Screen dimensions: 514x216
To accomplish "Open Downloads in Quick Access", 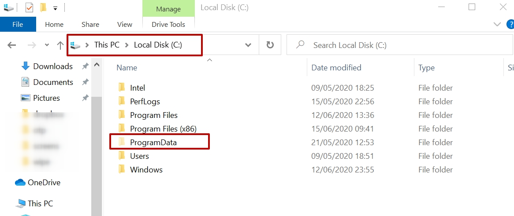I will [53, 66].
